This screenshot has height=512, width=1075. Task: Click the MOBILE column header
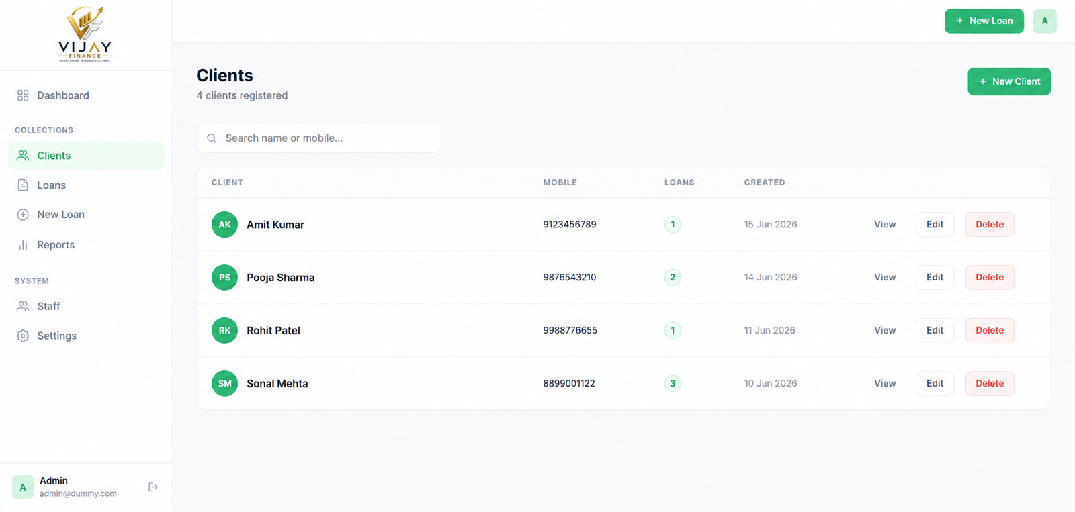click(x=560, y=183)
